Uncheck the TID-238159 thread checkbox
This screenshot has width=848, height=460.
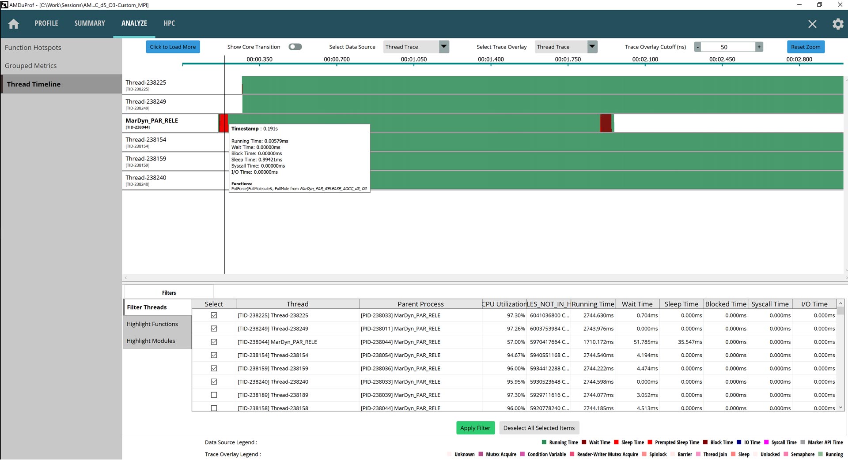[214, 368]
